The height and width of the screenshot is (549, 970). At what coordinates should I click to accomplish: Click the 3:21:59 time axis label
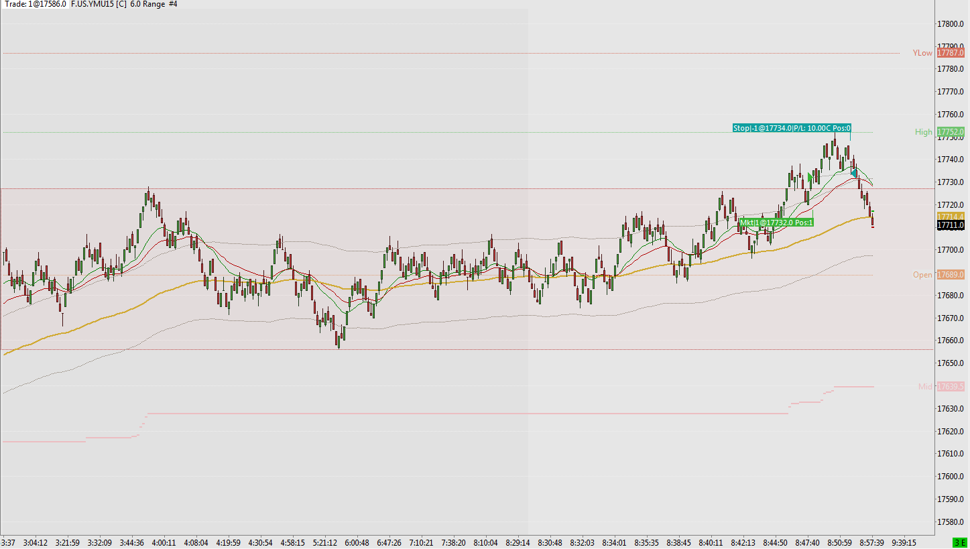68,542
